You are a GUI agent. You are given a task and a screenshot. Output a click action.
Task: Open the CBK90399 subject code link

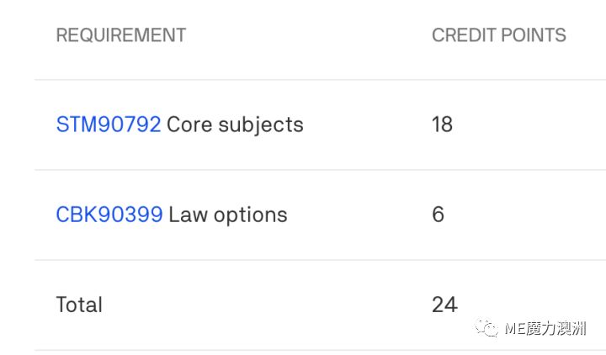[x=109, y=215]
